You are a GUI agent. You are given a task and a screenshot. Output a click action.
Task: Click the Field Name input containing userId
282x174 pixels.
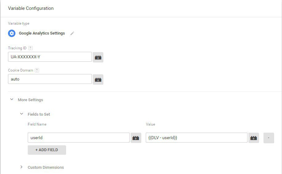pos(79,138)
